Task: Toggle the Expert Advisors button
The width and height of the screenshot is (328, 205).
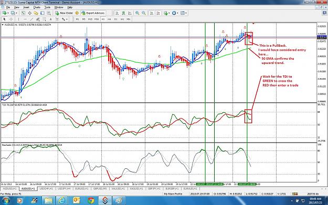Action: click(x=93, y=13)
